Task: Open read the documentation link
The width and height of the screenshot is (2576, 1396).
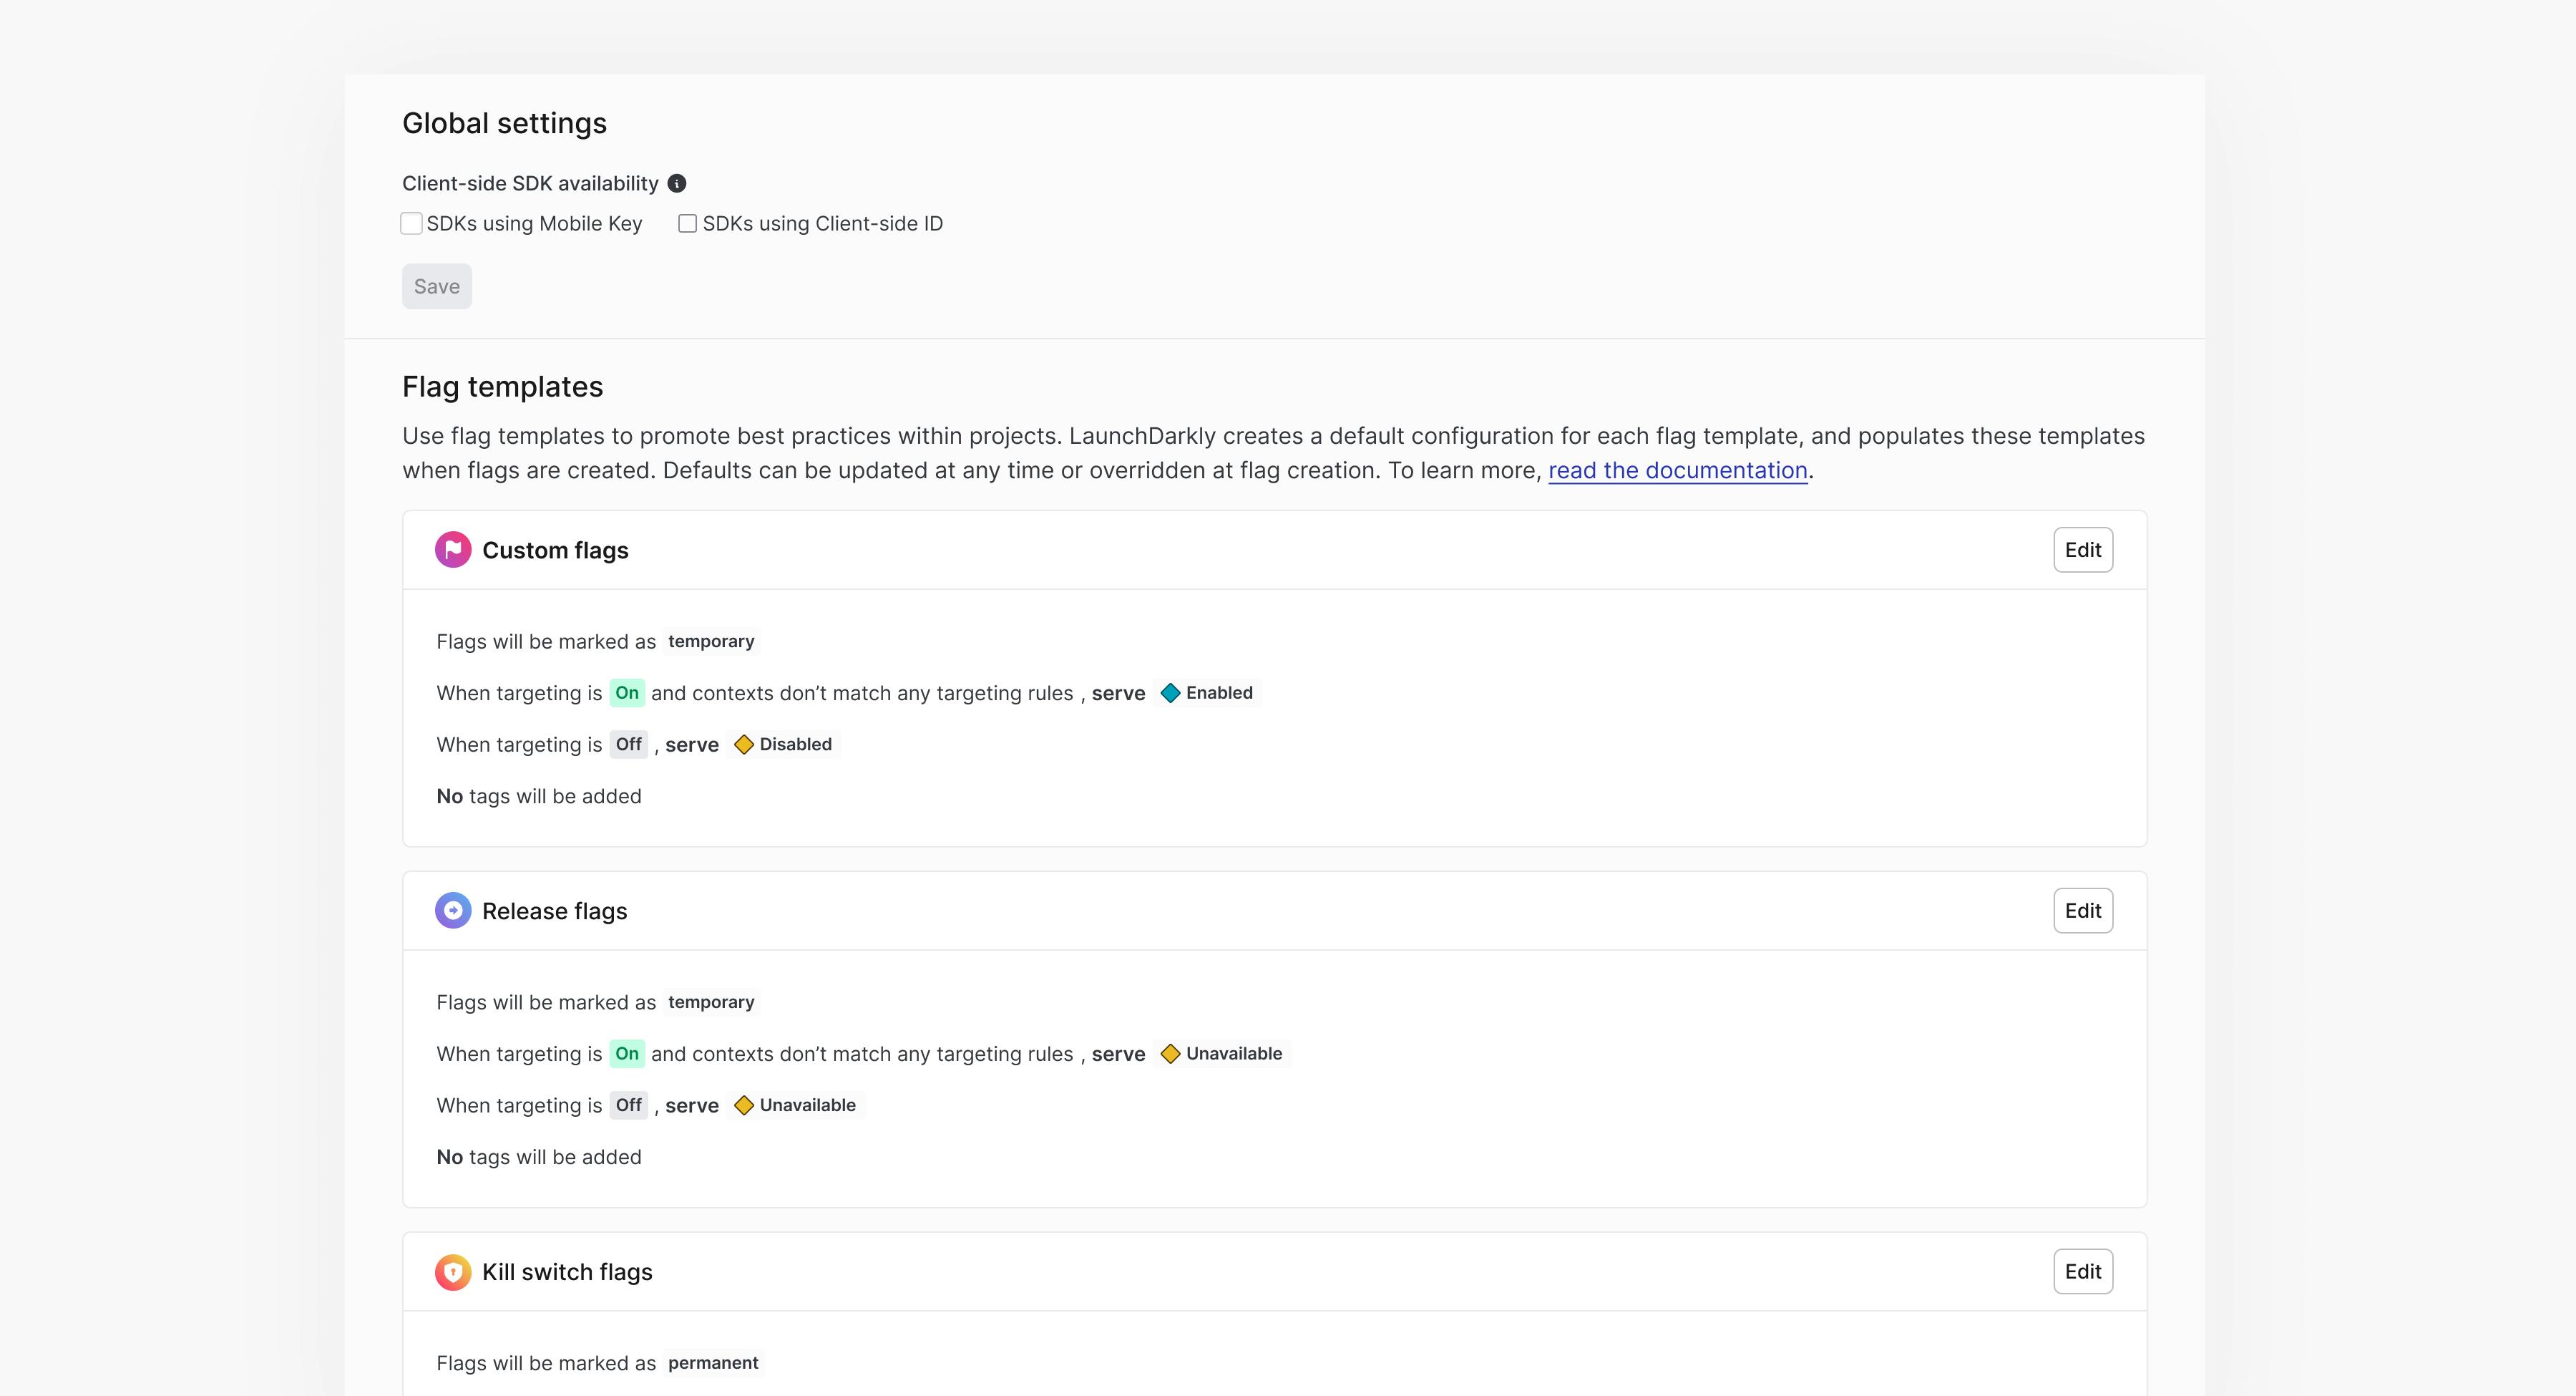Action: pos(1677,470)
